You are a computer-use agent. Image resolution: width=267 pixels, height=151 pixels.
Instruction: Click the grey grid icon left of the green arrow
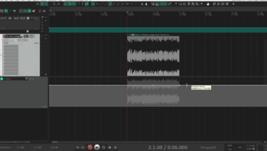pos(38,4)
